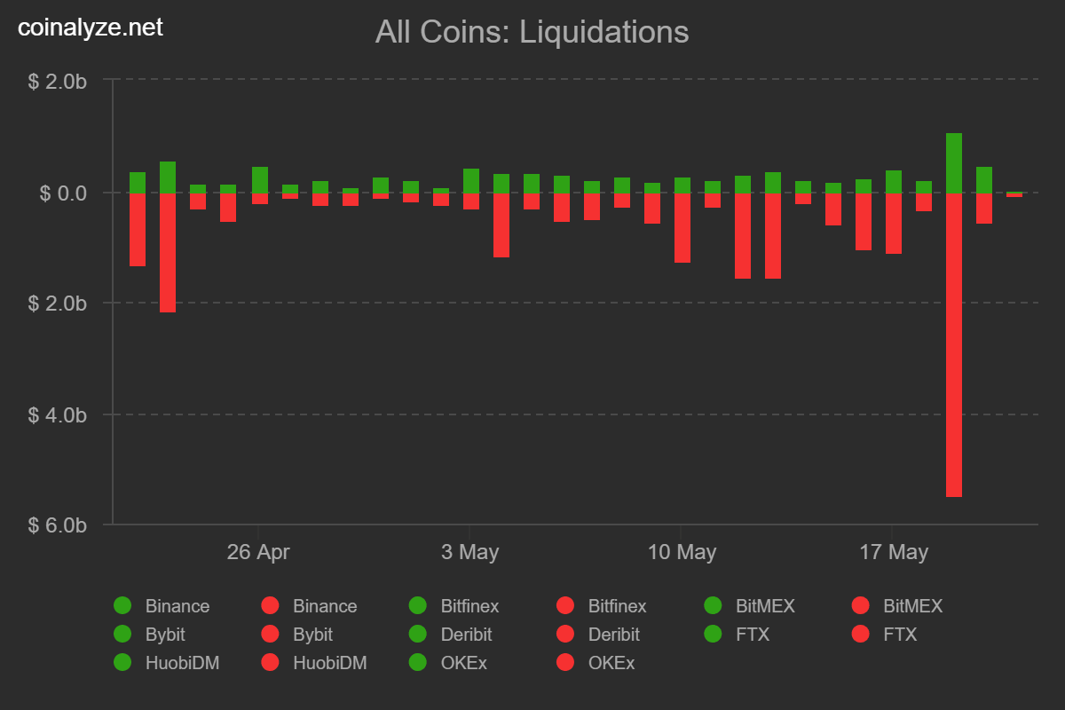The width and height of the screenshot is (1065, 710).
Task: Toggle the green OKEx series label
Action: click(463, 662)
